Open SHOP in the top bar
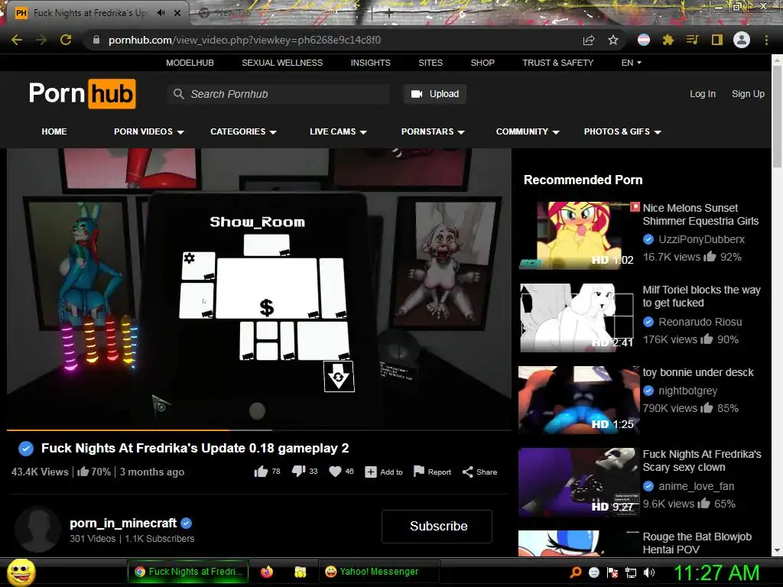Screen dimensions: 783x587 [482, 63]
